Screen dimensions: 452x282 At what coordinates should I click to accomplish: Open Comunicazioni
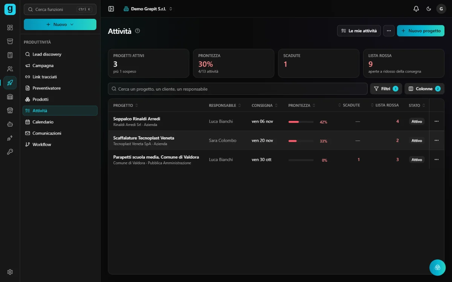click(x=60, y=133)
